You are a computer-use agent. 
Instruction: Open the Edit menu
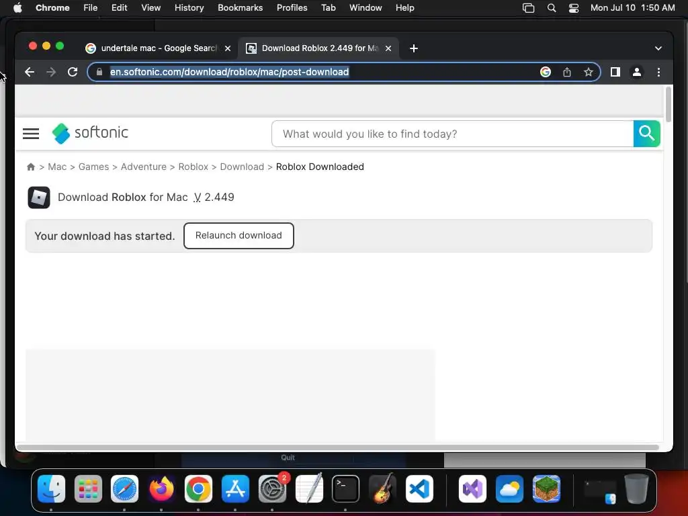[x=119, y=8]
